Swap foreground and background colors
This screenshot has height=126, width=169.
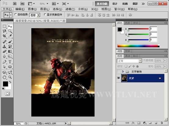tap(10, 82)
